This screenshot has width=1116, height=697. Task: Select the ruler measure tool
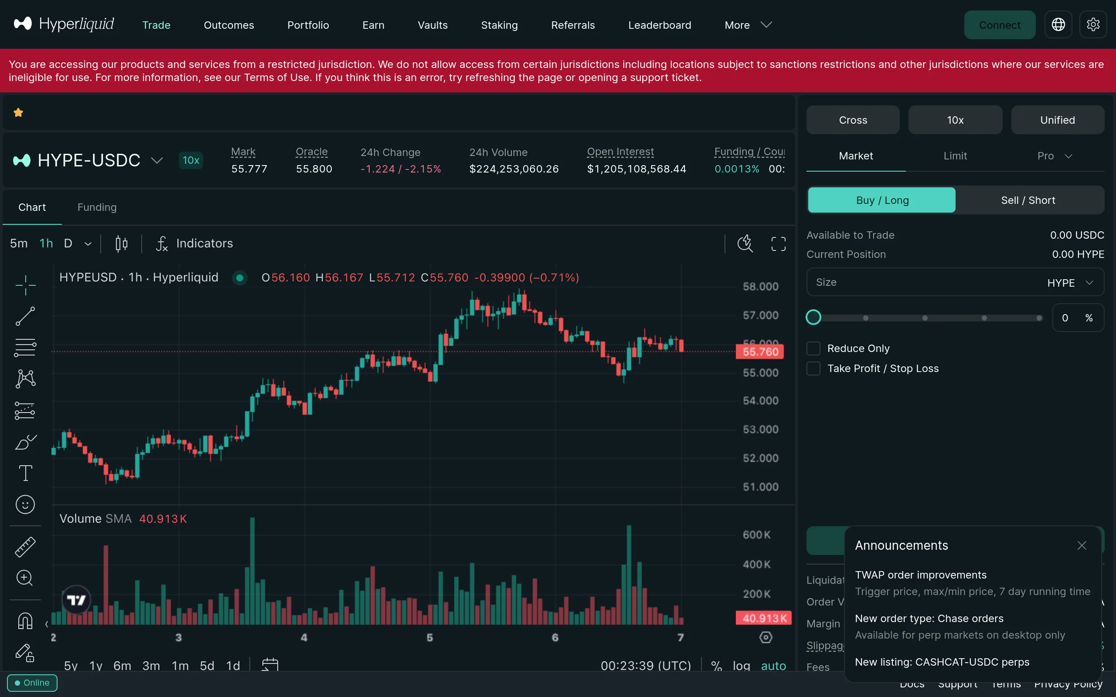pyautogui.click(x=25, y=547)
